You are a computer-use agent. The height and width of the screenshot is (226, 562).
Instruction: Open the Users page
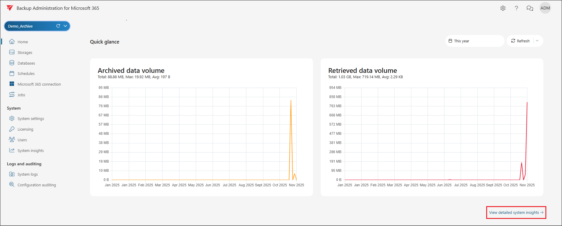coord(22,140)
